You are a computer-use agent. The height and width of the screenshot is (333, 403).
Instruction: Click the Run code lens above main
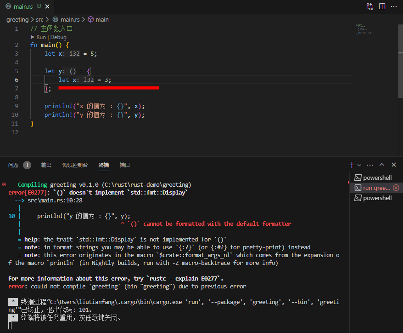pos(41,37)
